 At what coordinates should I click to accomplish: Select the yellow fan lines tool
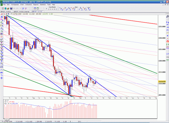click(2, 25)
